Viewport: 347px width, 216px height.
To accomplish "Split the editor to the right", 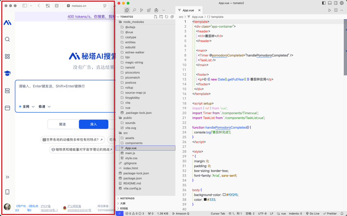I will [336, 10].
